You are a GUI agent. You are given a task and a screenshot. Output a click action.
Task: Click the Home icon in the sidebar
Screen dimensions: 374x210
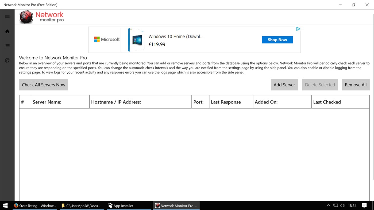(7, 31)
